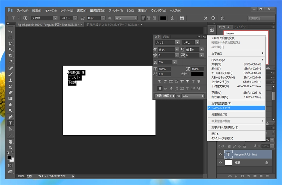
Task: Click the カラー text color swatch
Action: 197,74
